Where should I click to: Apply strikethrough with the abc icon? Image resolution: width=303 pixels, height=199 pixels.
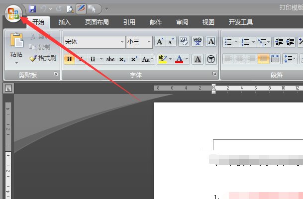point(110,59)
